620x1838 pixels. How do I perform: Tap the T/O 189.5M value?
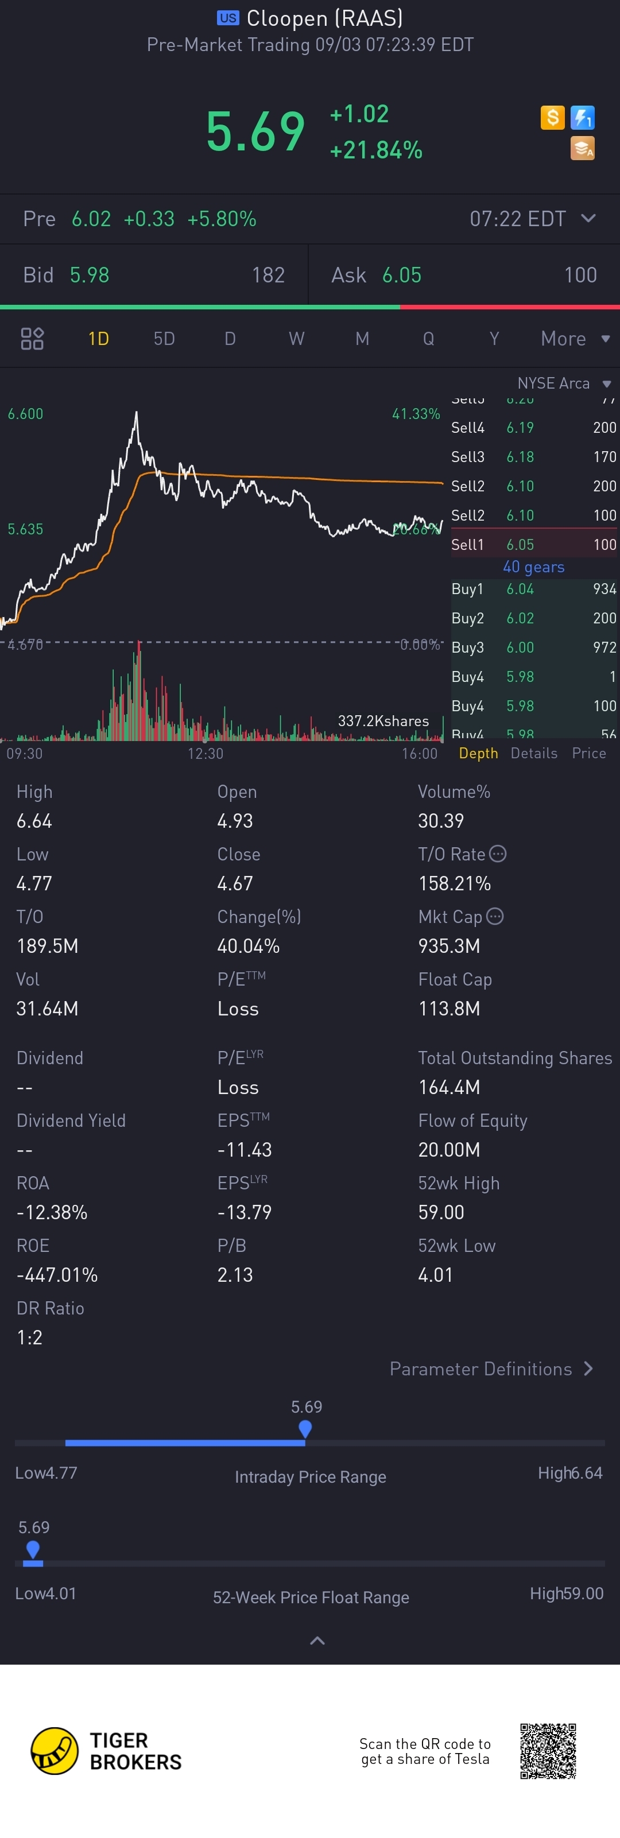point(47,945)
